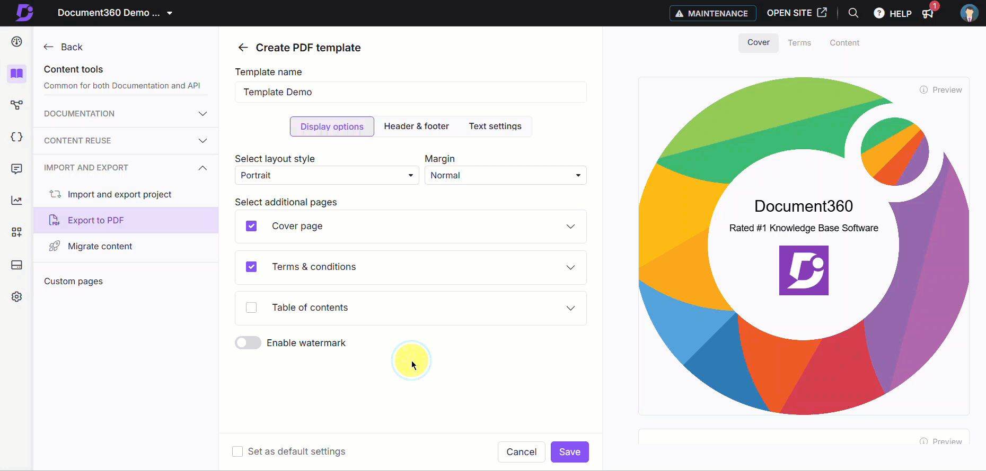Select the Content preview tab

tap(844, 43)
